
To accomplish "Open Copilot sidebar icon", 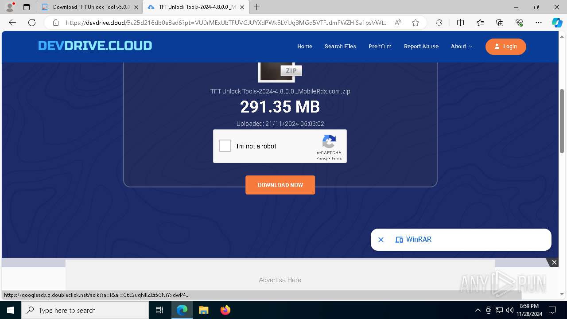I will point(557,23).
